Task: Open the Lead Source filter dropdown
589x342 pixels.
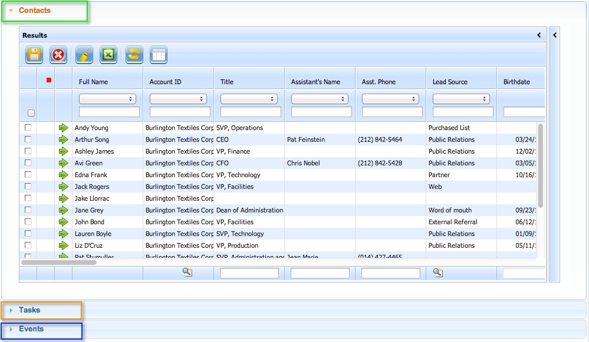Action: (461, 99)
